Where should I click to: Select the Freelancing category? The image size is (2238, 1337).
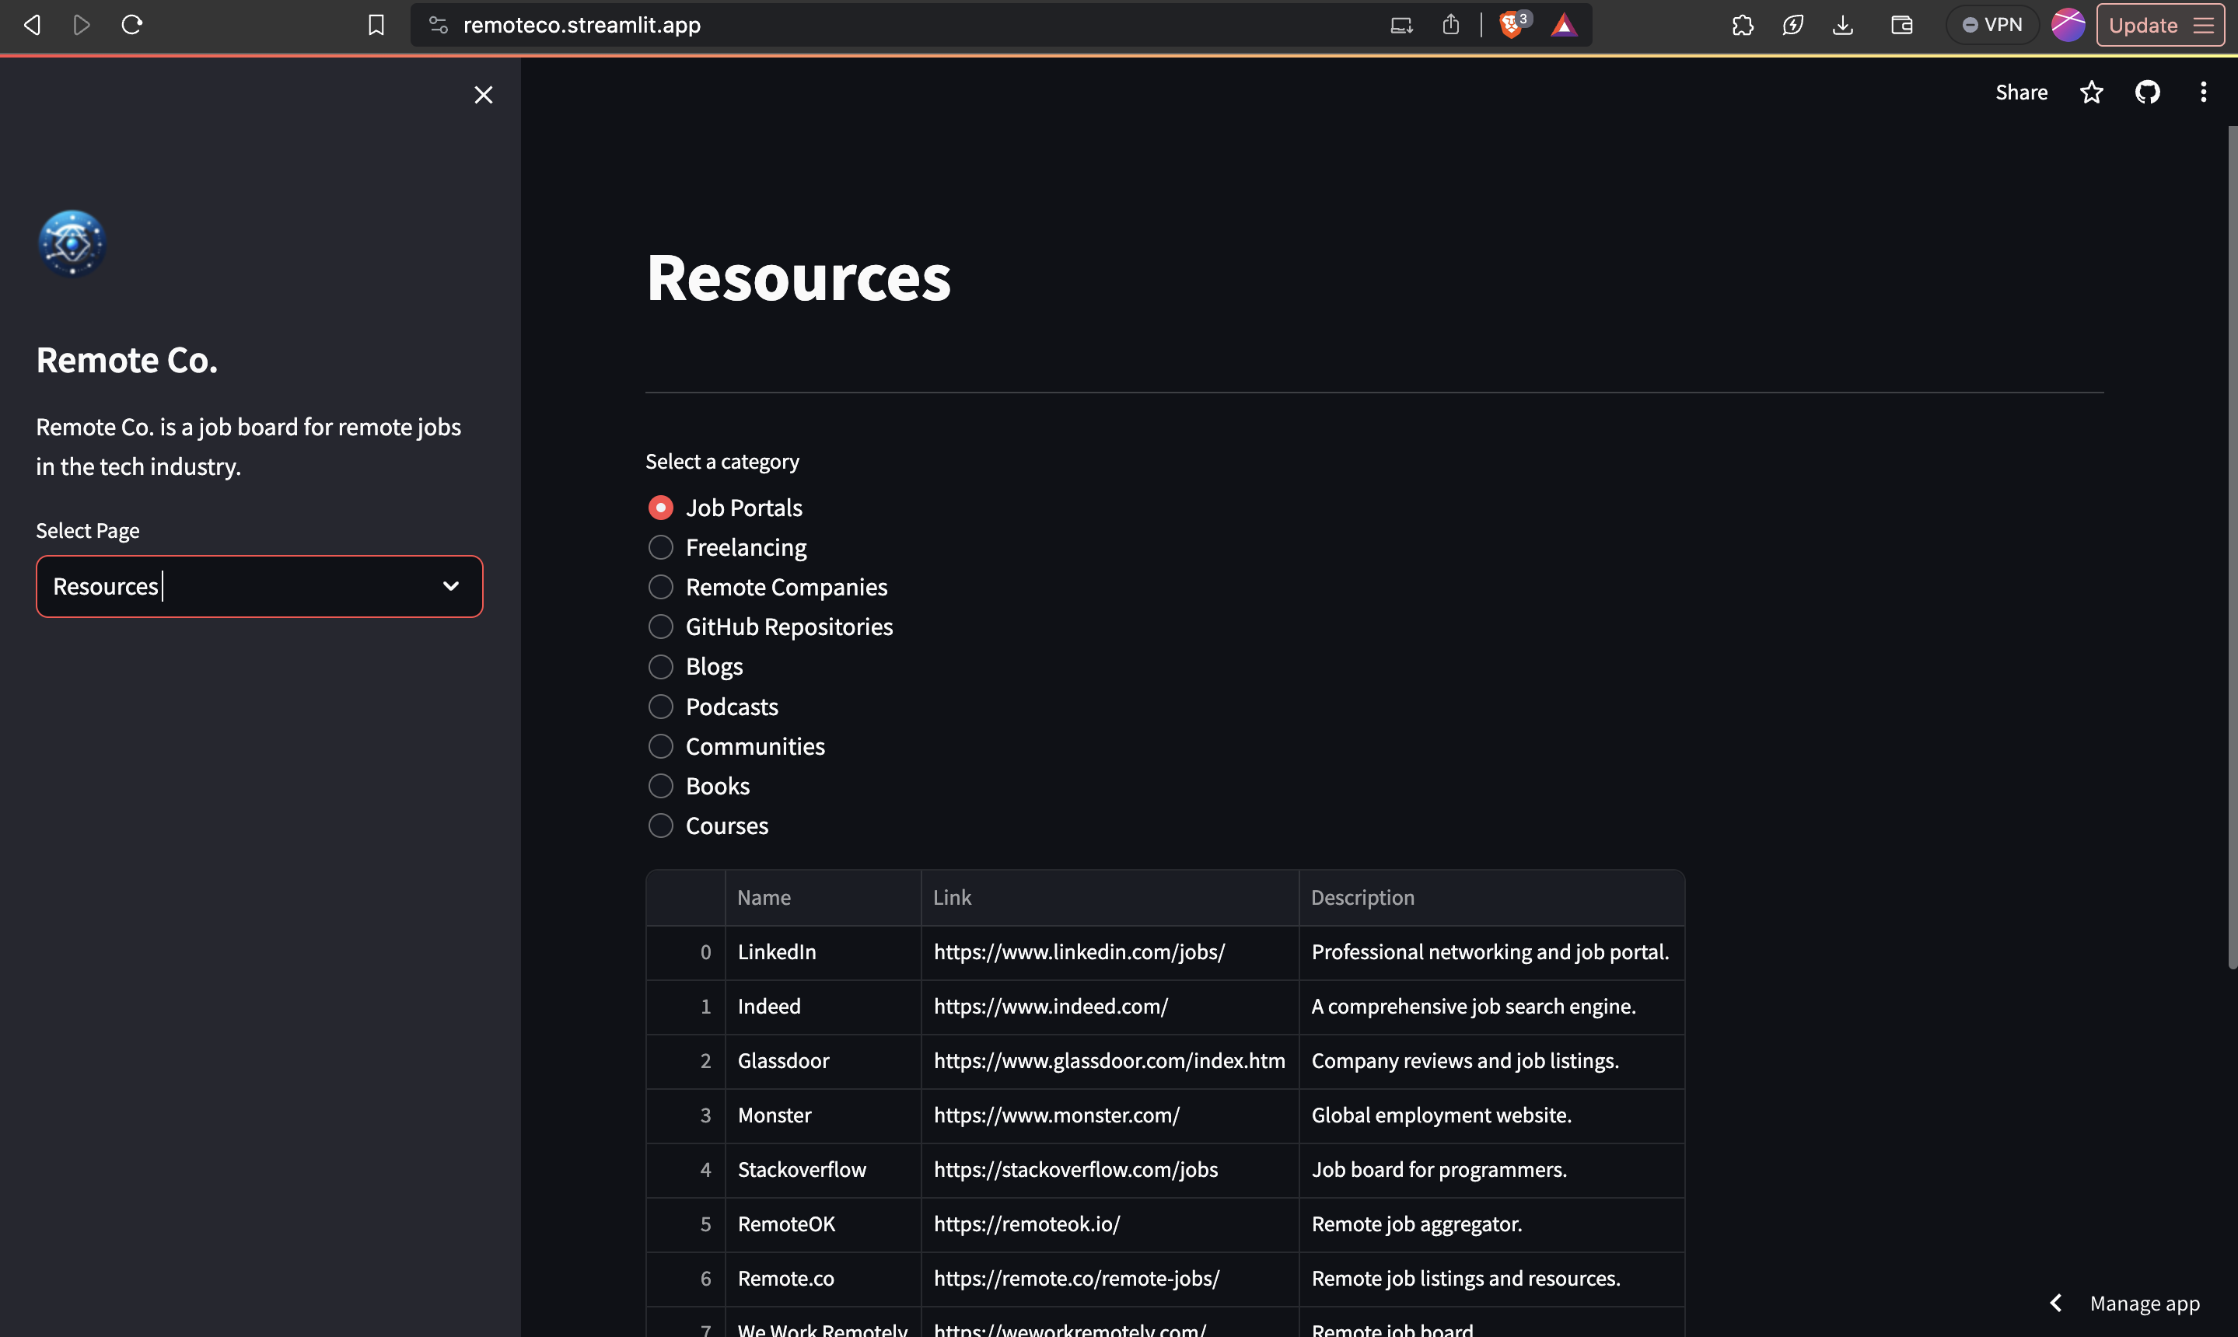(661, 548)
